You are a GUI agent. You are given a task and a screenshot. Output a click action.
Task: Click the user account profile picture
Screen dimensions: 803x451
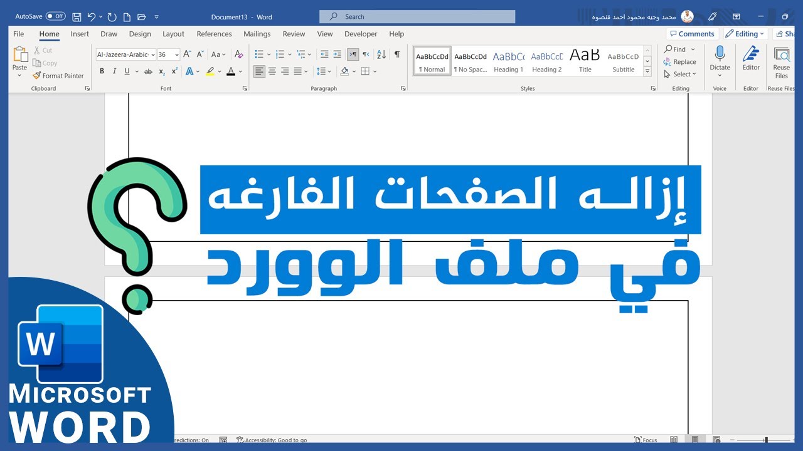point(687,17)
